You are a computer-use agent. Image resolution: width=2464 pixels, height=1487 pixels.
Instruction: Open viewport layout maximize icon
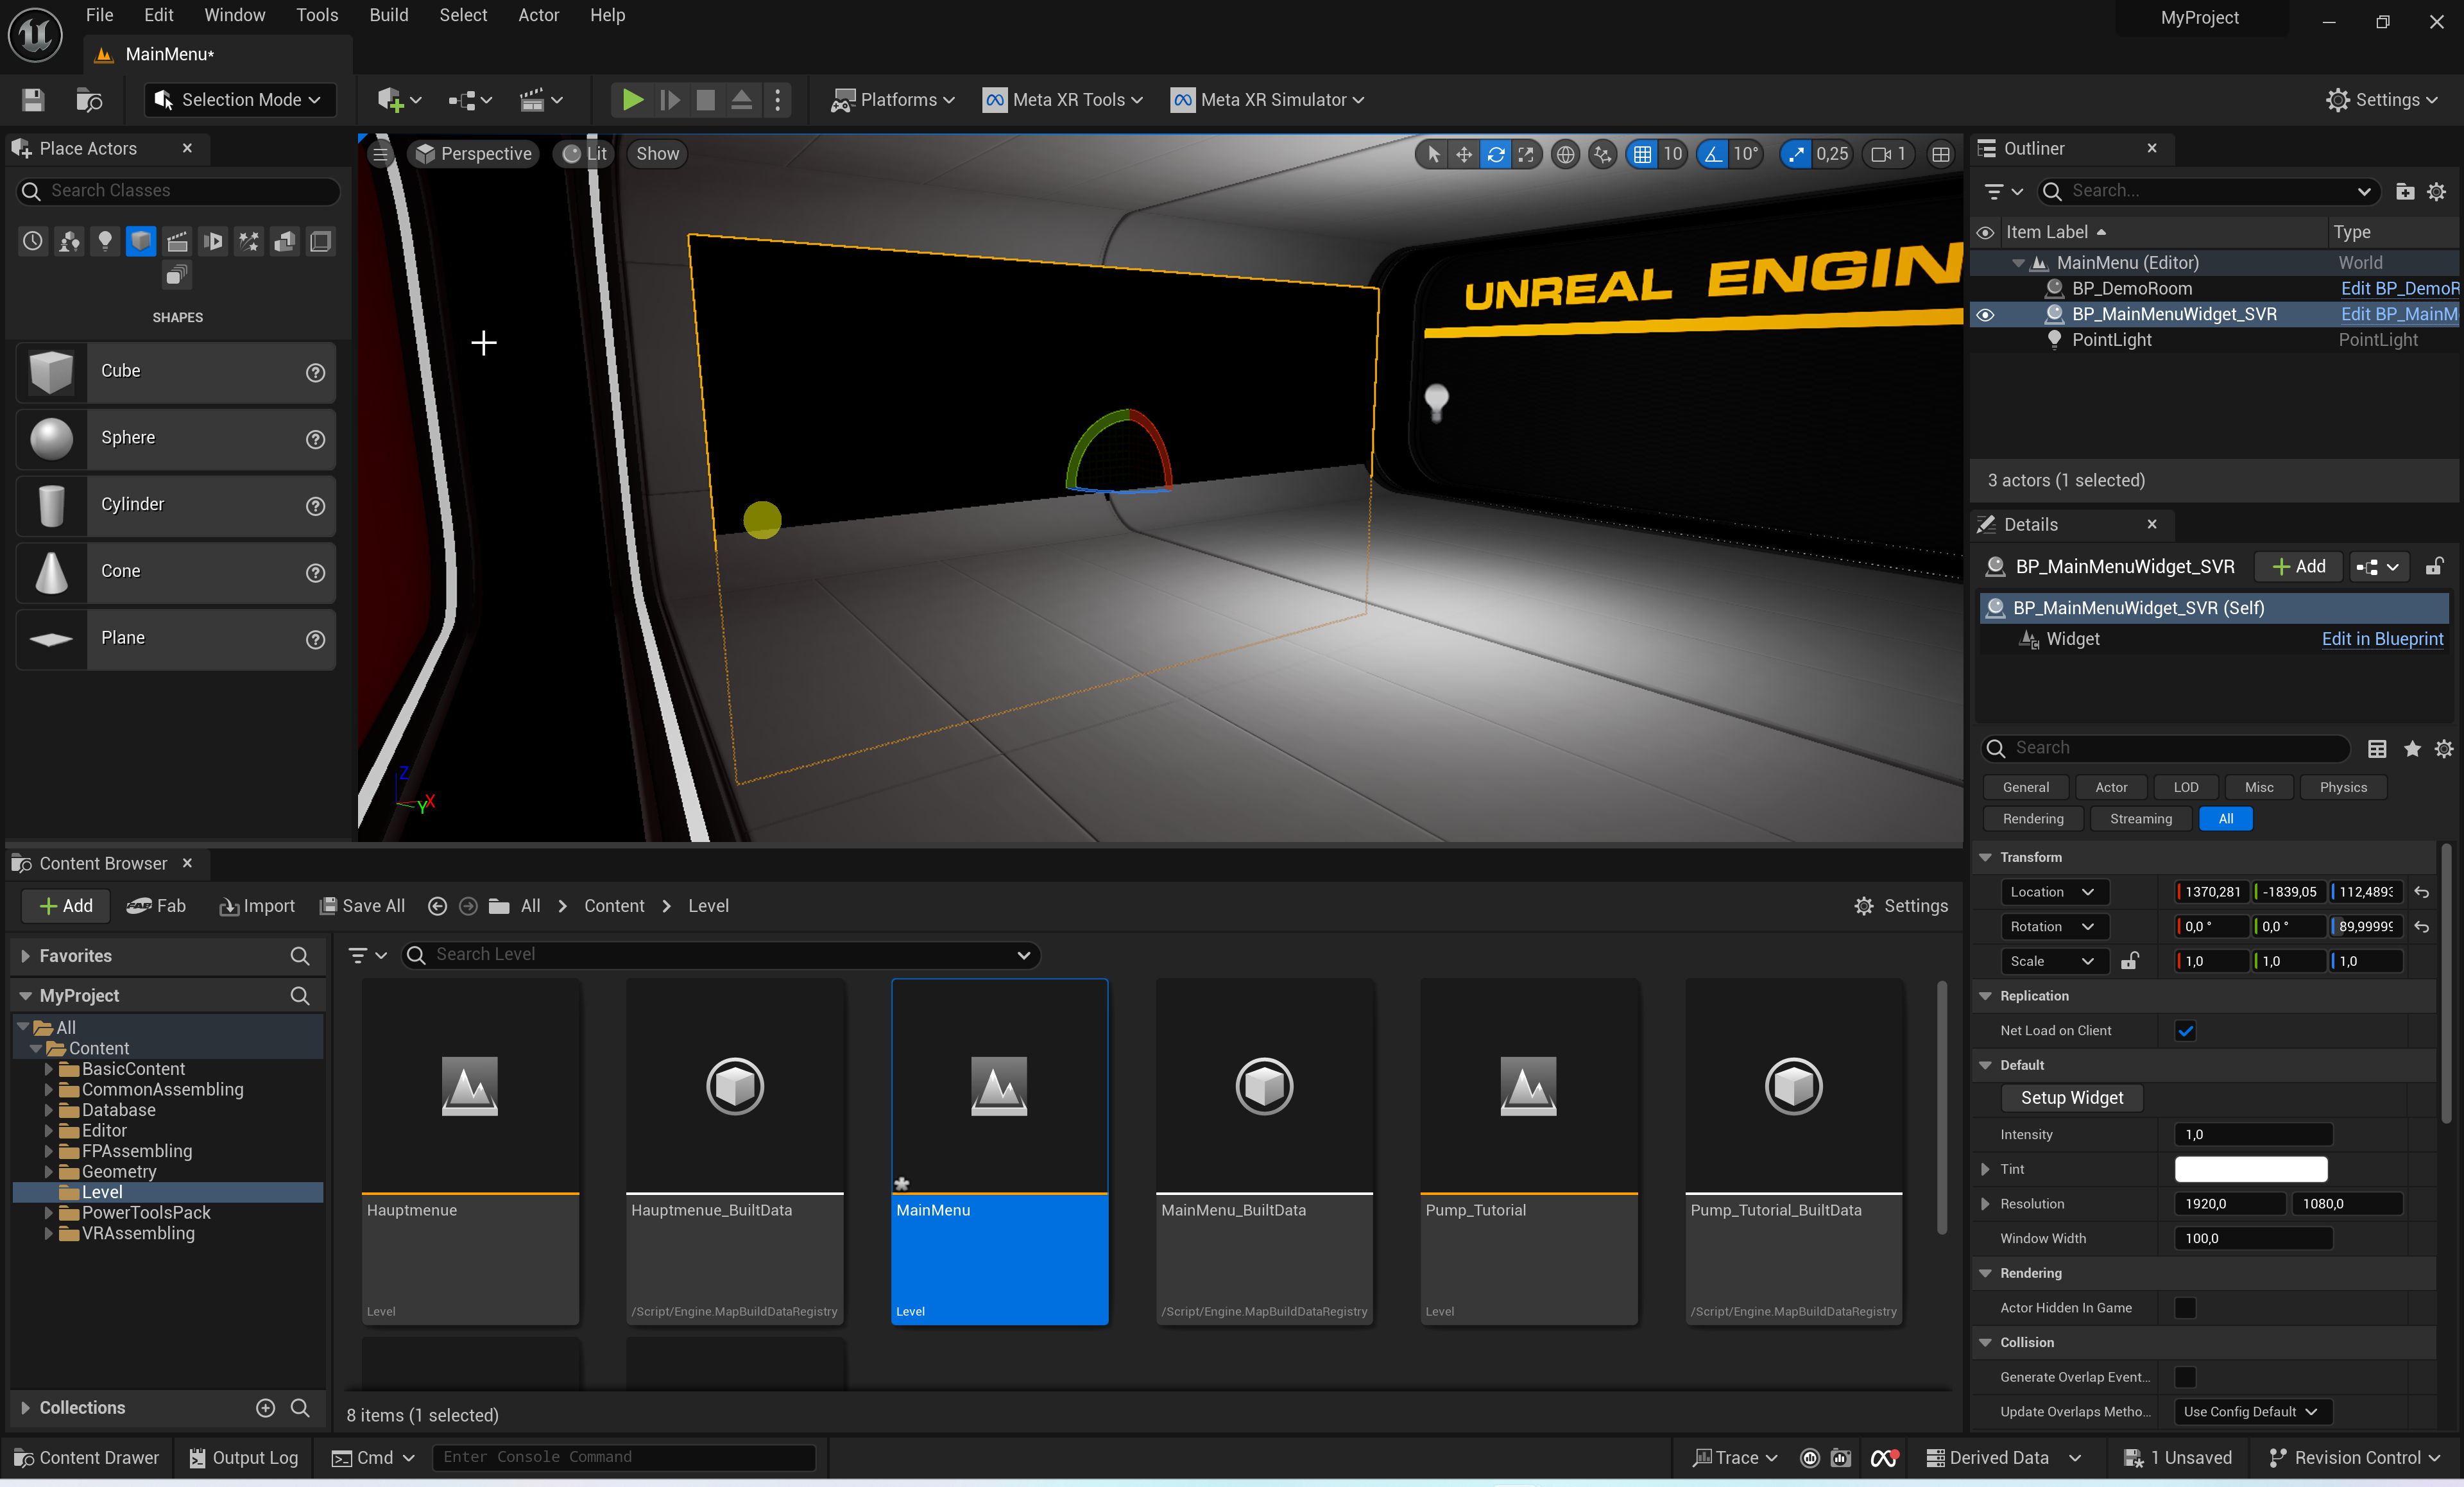(x=1941, y=154)
